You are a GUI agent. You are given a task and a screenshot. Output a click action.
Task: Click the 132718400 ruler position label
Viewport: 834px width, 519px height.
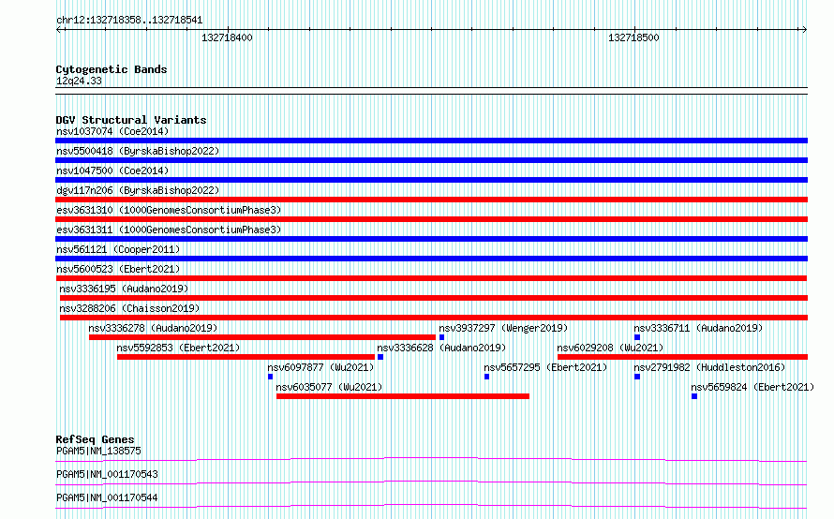tap(227, 37)
